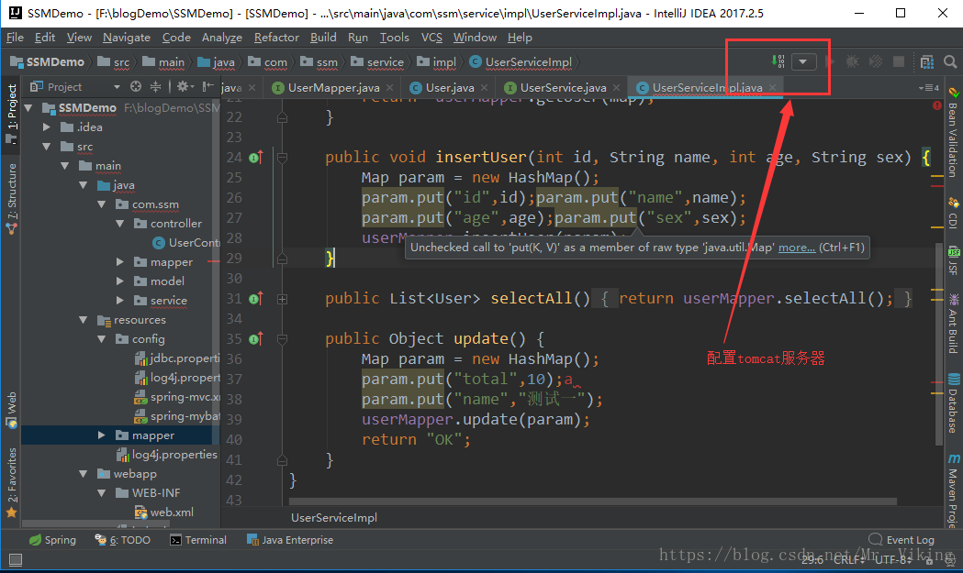Toggle the Structure side tab
Screen dimensions: 963x573
[12, 198]
